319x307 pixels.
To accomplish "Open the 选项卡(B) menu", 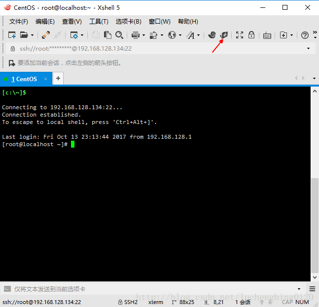I will tap(128, 22).
